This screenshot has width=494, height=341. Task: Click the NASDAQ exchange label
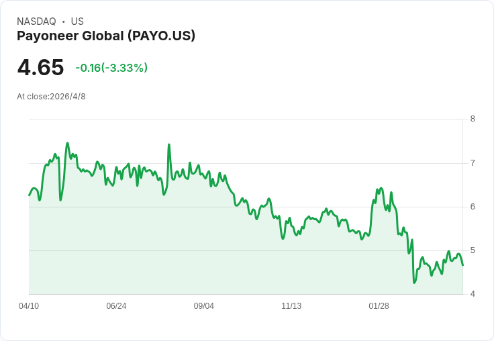point(36,21)
